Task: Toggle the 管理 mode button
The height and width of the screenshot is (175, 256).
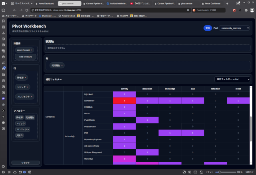Action: pos(208,28)
